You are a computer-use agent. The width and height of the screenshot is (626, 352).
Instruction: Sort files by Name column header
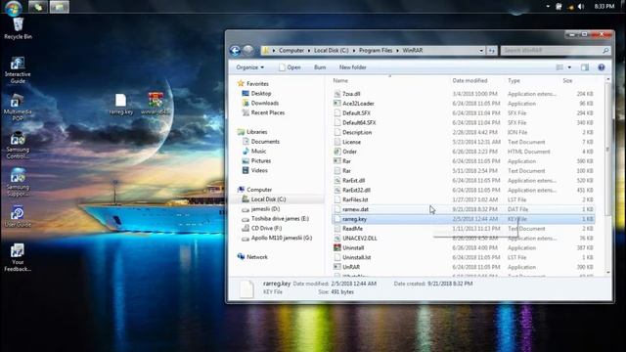tap(340, 80)
